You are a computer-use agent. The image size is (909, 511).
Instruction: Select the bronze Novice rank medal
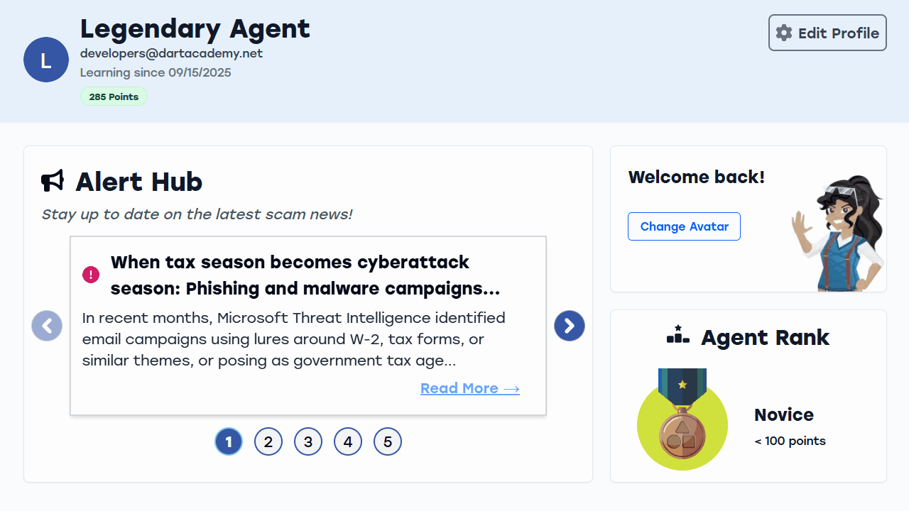tap(682, 419)
